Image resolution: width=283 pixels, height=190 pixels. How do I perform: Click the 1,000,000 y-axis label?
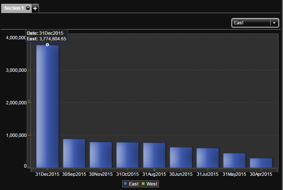(x=16, y=135)
